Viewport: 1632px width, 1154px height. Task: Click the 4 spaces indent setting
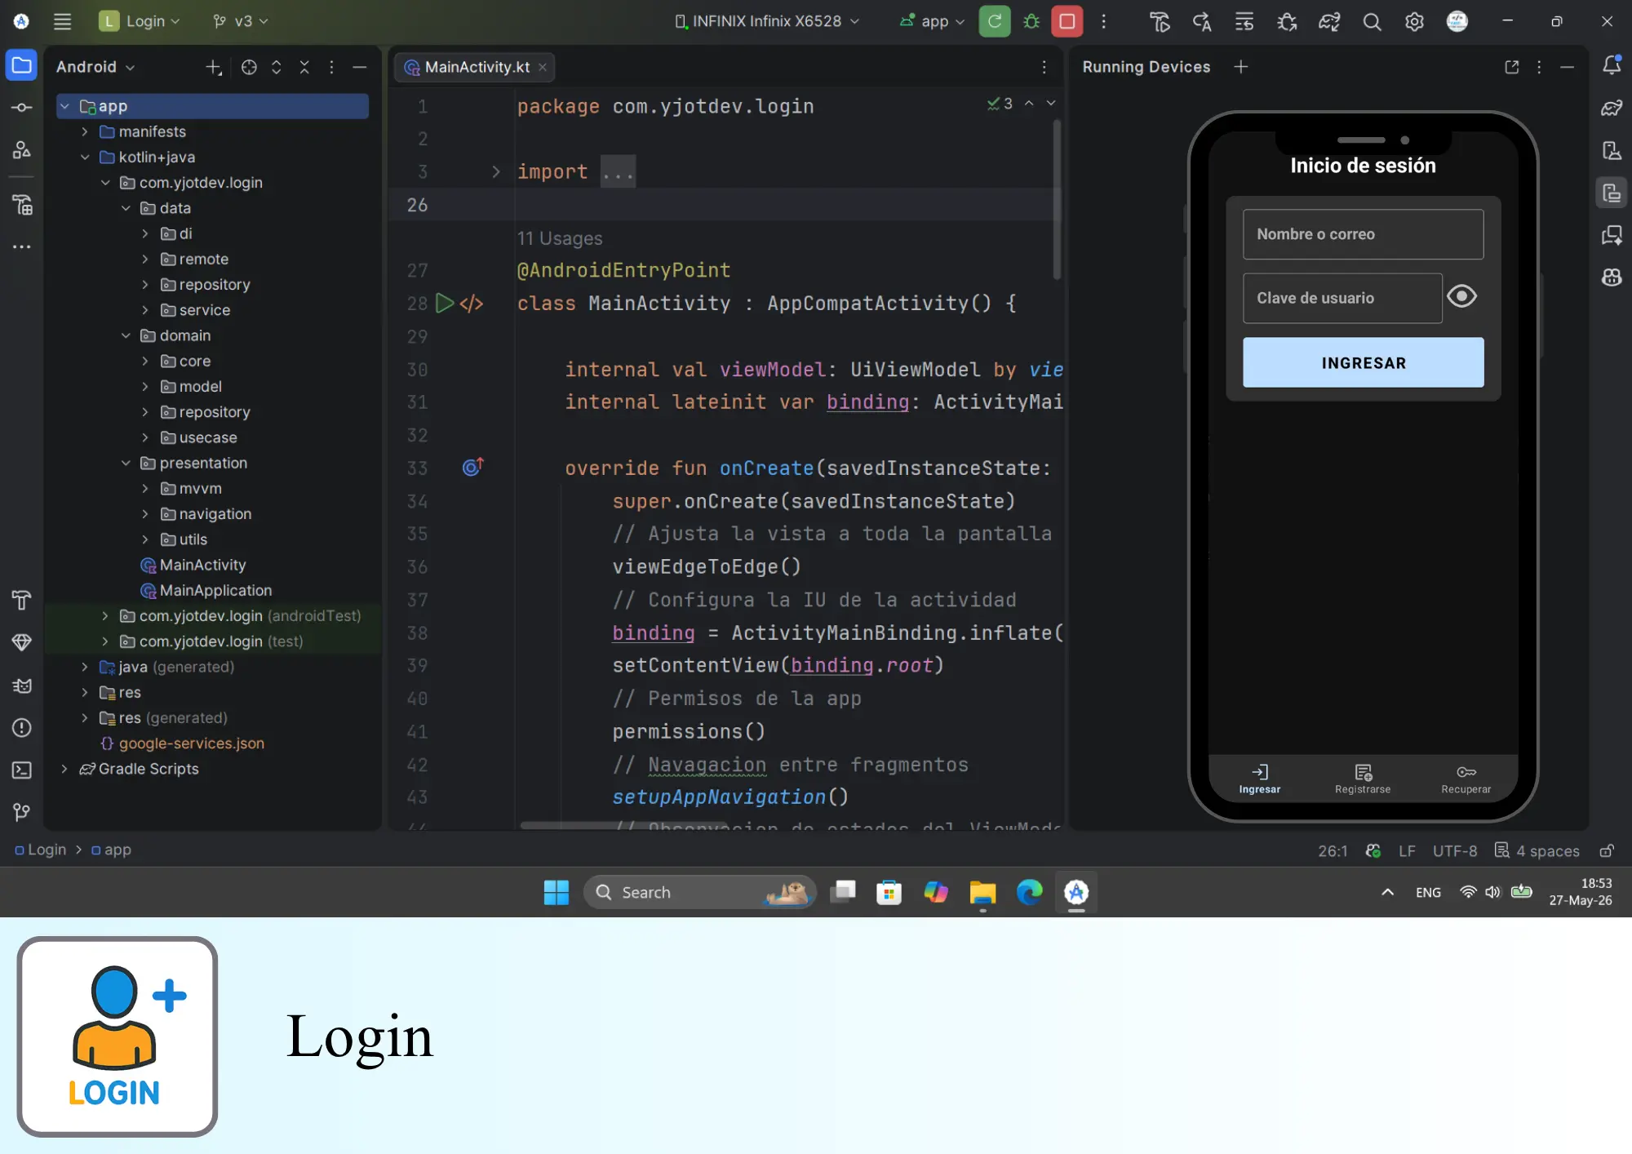(1537, 850)
